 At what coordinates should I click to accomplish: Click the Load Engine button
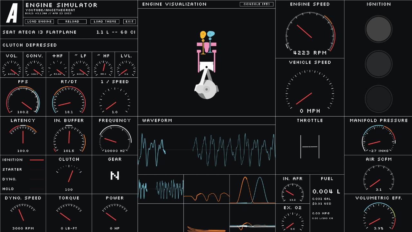click(39, 22)
